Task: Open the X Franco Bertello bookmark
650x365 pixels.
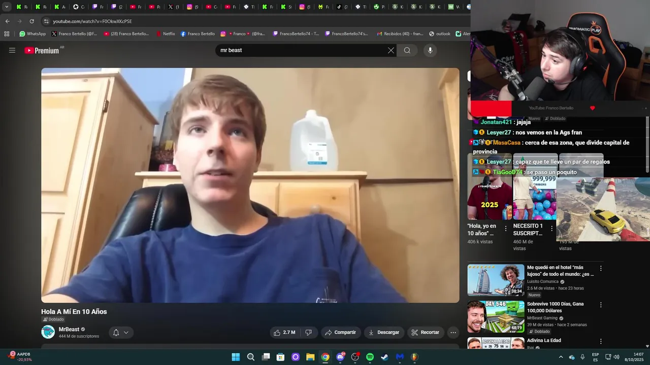Action: point(74,34)
